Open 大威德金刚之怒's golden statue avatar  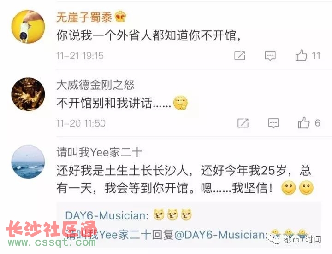pyautogui.click(x=28, y=94)
